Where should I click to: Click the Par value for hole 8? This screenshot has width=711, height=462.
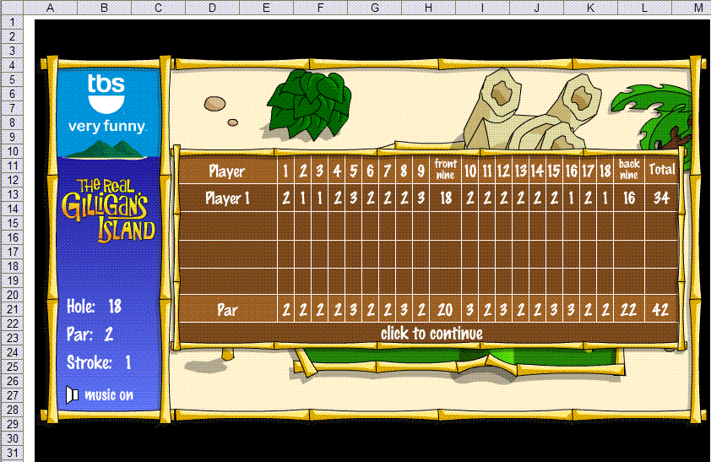[404, 310]
